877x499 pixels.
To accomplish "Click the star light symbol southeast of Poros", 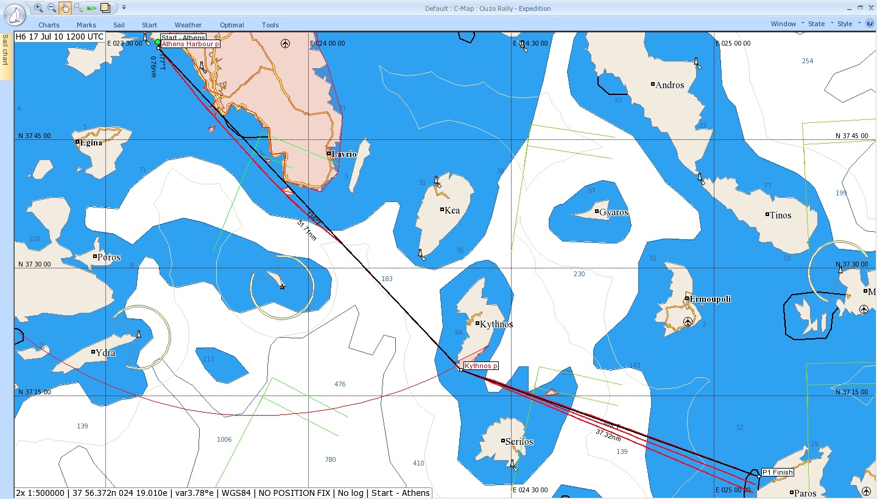I will pos(282,287).
